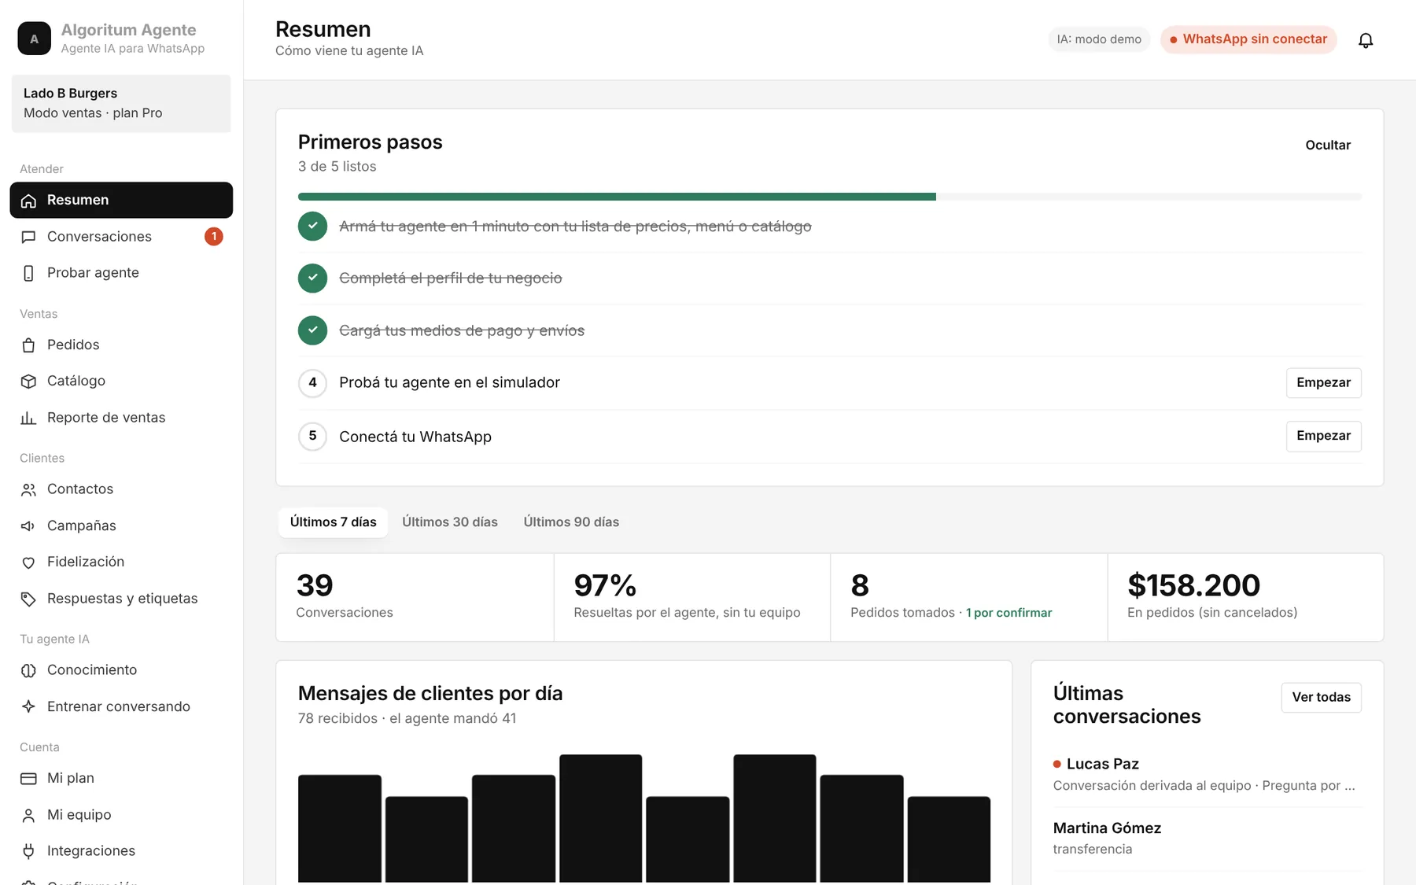
Task: Click the Pedidos shopping bag icon
Action: pos(28,345)
